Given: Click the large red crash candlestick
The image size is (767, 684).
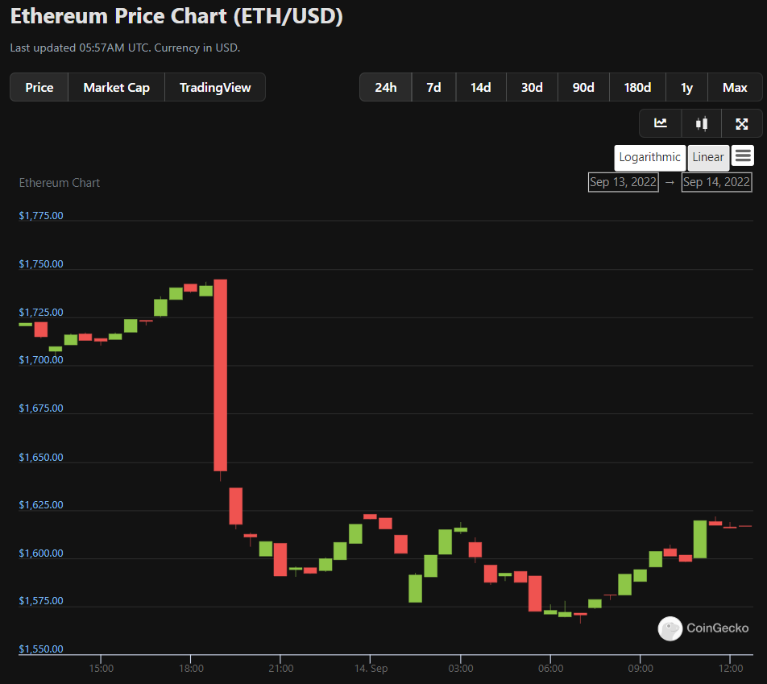Looking at the screenshot, I should [x=220, y=375].
